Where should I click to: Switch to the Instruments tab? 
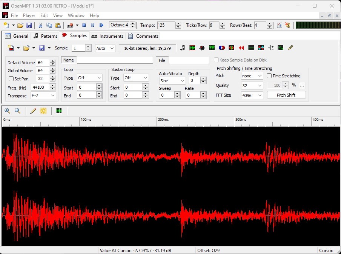click(108, 36)
